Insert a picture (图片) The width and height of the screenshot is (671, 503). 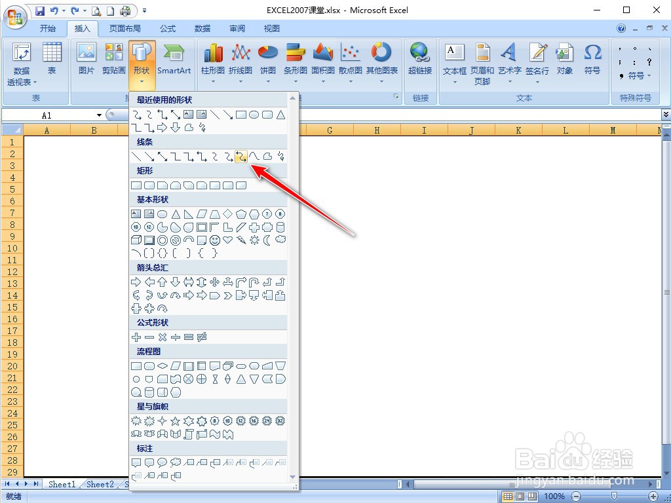click(86, 59)
